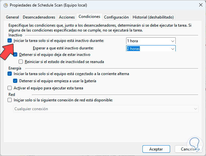Image resolution: width=206 pixels, height=156 pixels.
Task: Select the Condiciones tab
Action: 89,17
